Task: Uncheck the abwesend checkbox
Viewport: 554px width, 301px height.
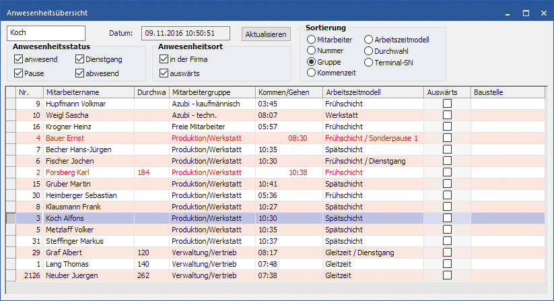Action: point(80,73)
